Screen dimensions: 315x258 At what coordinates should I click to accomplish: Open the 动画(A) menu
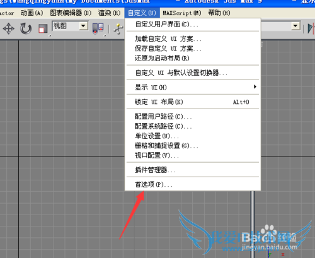tap(31, 13)
